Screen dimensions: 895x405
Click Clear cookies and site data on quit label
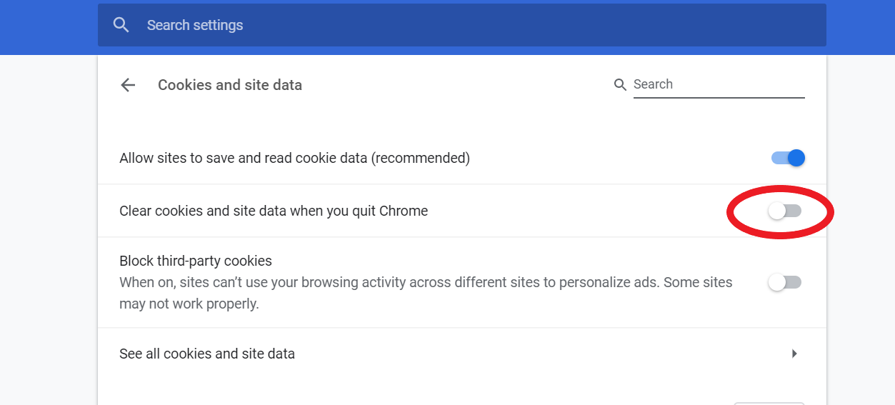click(x=274, y=211)
